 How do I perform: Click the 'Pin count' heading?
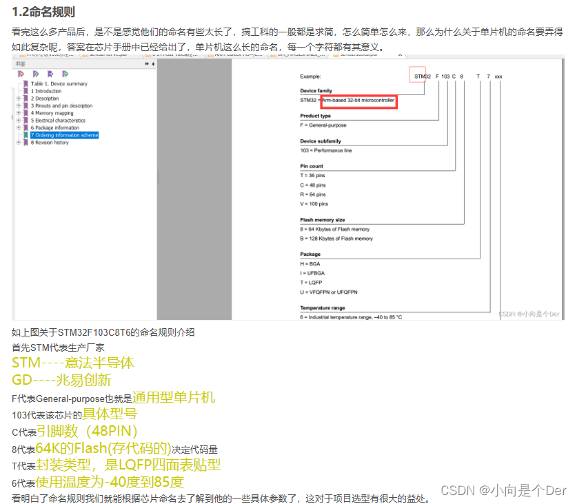[x=312, y=166]
